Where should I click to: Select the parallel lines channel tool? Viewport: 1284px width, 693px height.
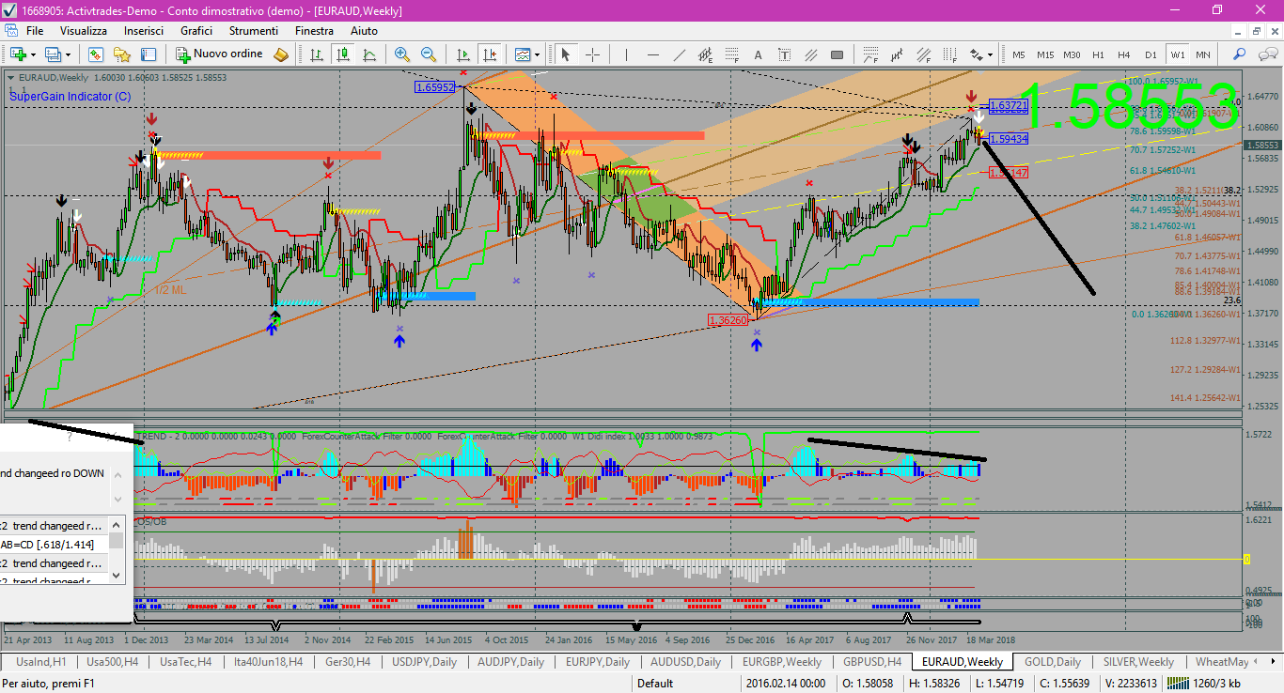[810, 54]
